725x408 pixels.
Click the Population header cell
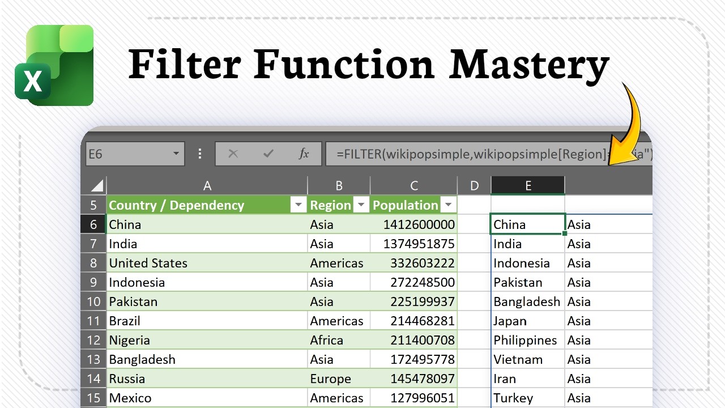coord(414,205)
